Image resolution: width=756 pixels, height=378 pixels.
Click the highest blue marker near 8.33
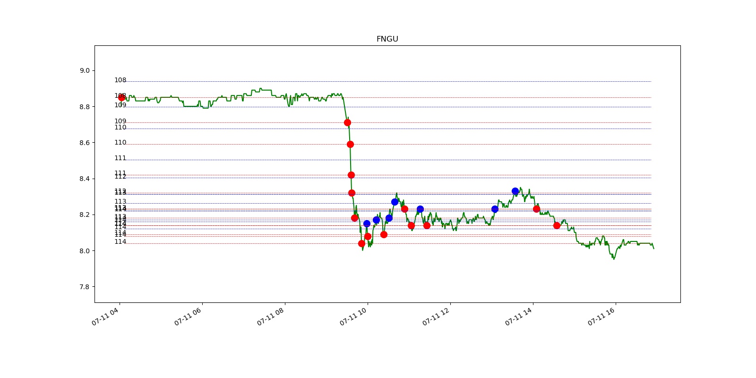[x=515, y=191]
